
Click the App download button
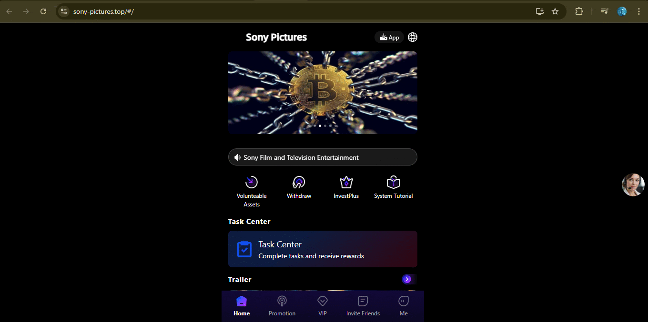click(389, 37)
